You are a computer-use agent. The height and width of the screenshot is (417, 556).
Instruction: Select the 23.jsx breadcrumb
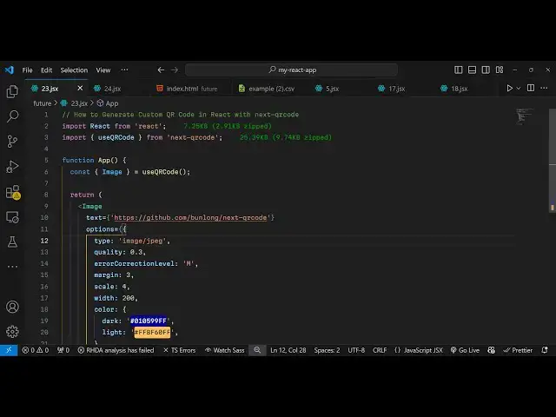coord(74,103)
